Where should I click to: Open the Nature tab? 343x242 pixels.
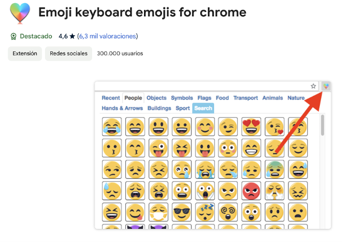tap(296, 98)
